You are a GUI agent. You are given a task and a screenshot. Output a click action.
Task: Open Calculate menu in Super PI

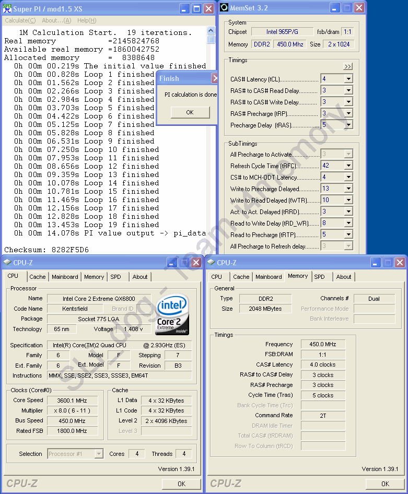point(20,20)
